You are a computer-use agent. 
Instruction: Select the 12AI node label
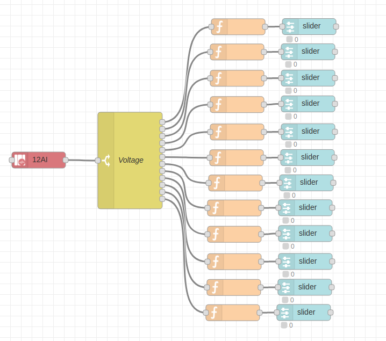[x=40, y=160]
